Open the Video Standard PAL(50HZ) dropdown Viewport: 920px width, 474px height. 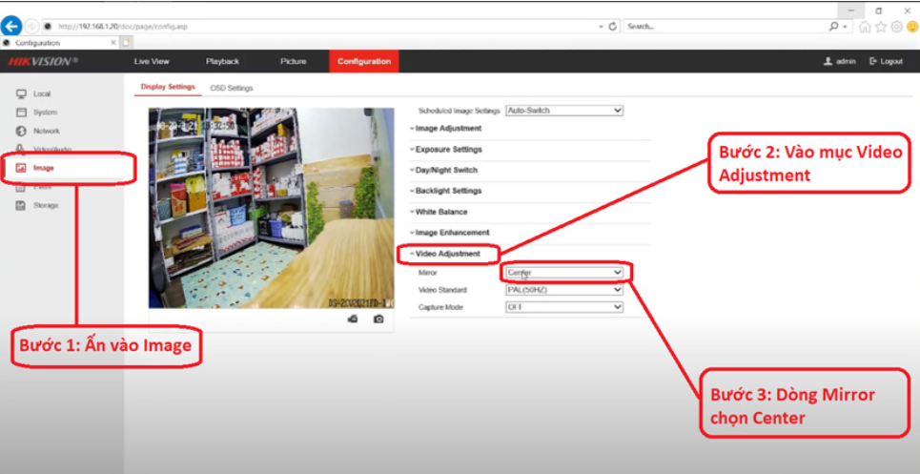[x=563, y=290]
